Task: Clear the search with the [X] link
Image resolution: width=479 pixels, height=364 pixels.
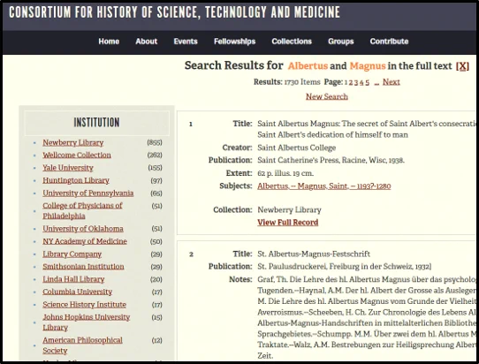Action: pos(462,66)
